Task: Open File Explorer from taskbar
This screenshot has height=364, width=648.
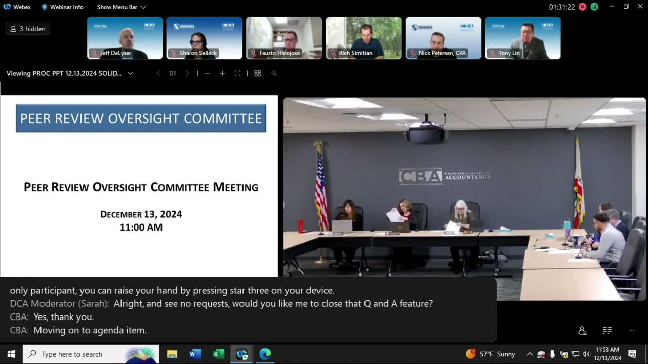Action: point(172,354)
